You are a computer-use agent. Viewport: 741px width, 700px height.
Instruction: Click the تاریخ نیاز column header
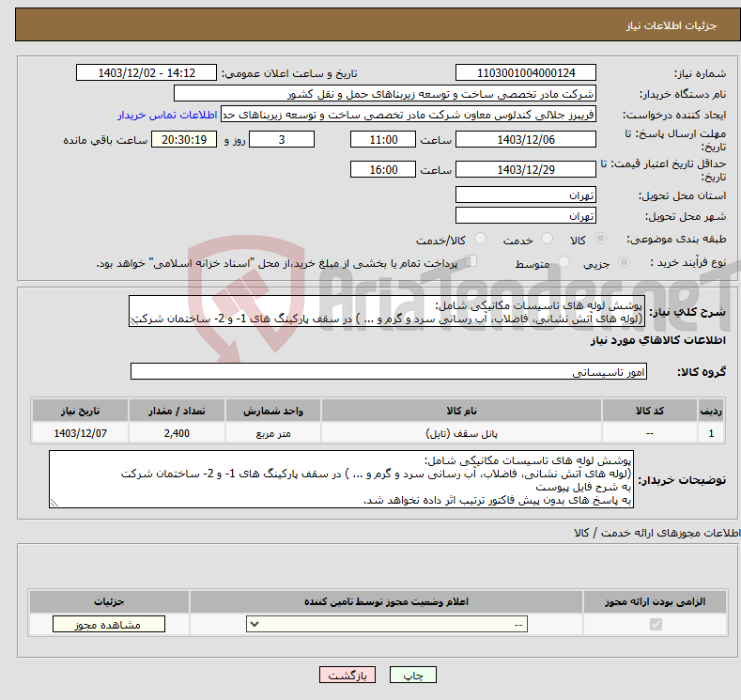coord(80,411)
